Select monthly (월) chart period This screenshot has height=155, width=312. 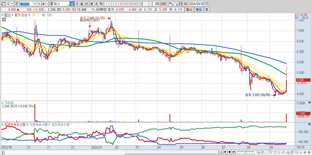pyautogui.click(x=82, y=4)
